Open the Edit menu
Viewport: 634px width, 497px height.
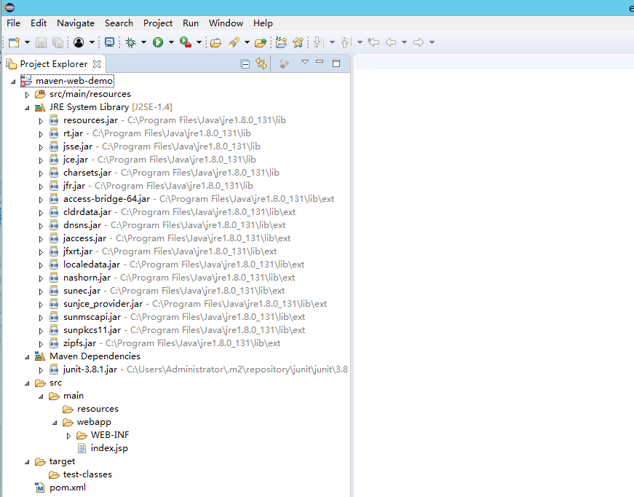pyautogui.click(x=39, y=23)
